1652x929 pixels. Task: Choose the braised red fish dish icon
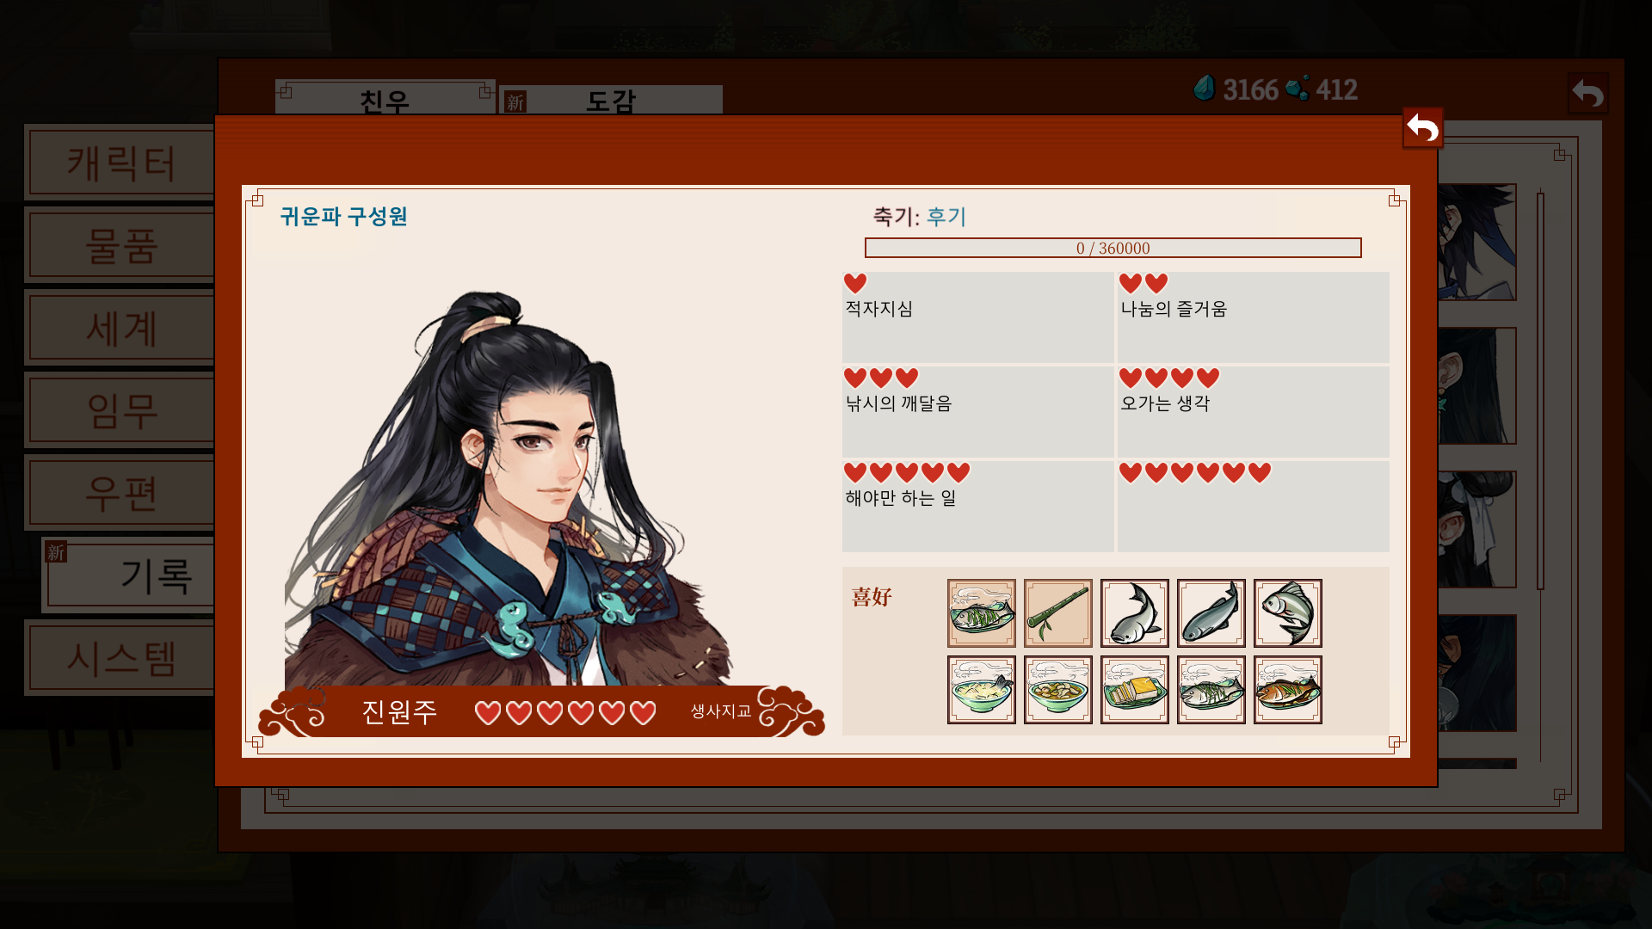point(1287,690)
